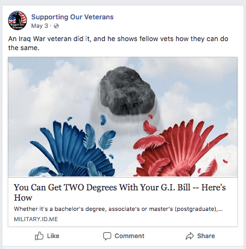Click the Supporting Our Veterans profile picture
Image resolution: width=246 pixels, height=249 pixels.
click(x=17, y=21)
